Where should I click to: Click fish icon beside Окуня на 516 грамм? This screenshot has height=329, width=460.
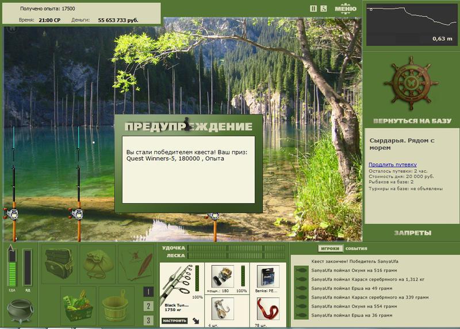(x=301, y=270)
